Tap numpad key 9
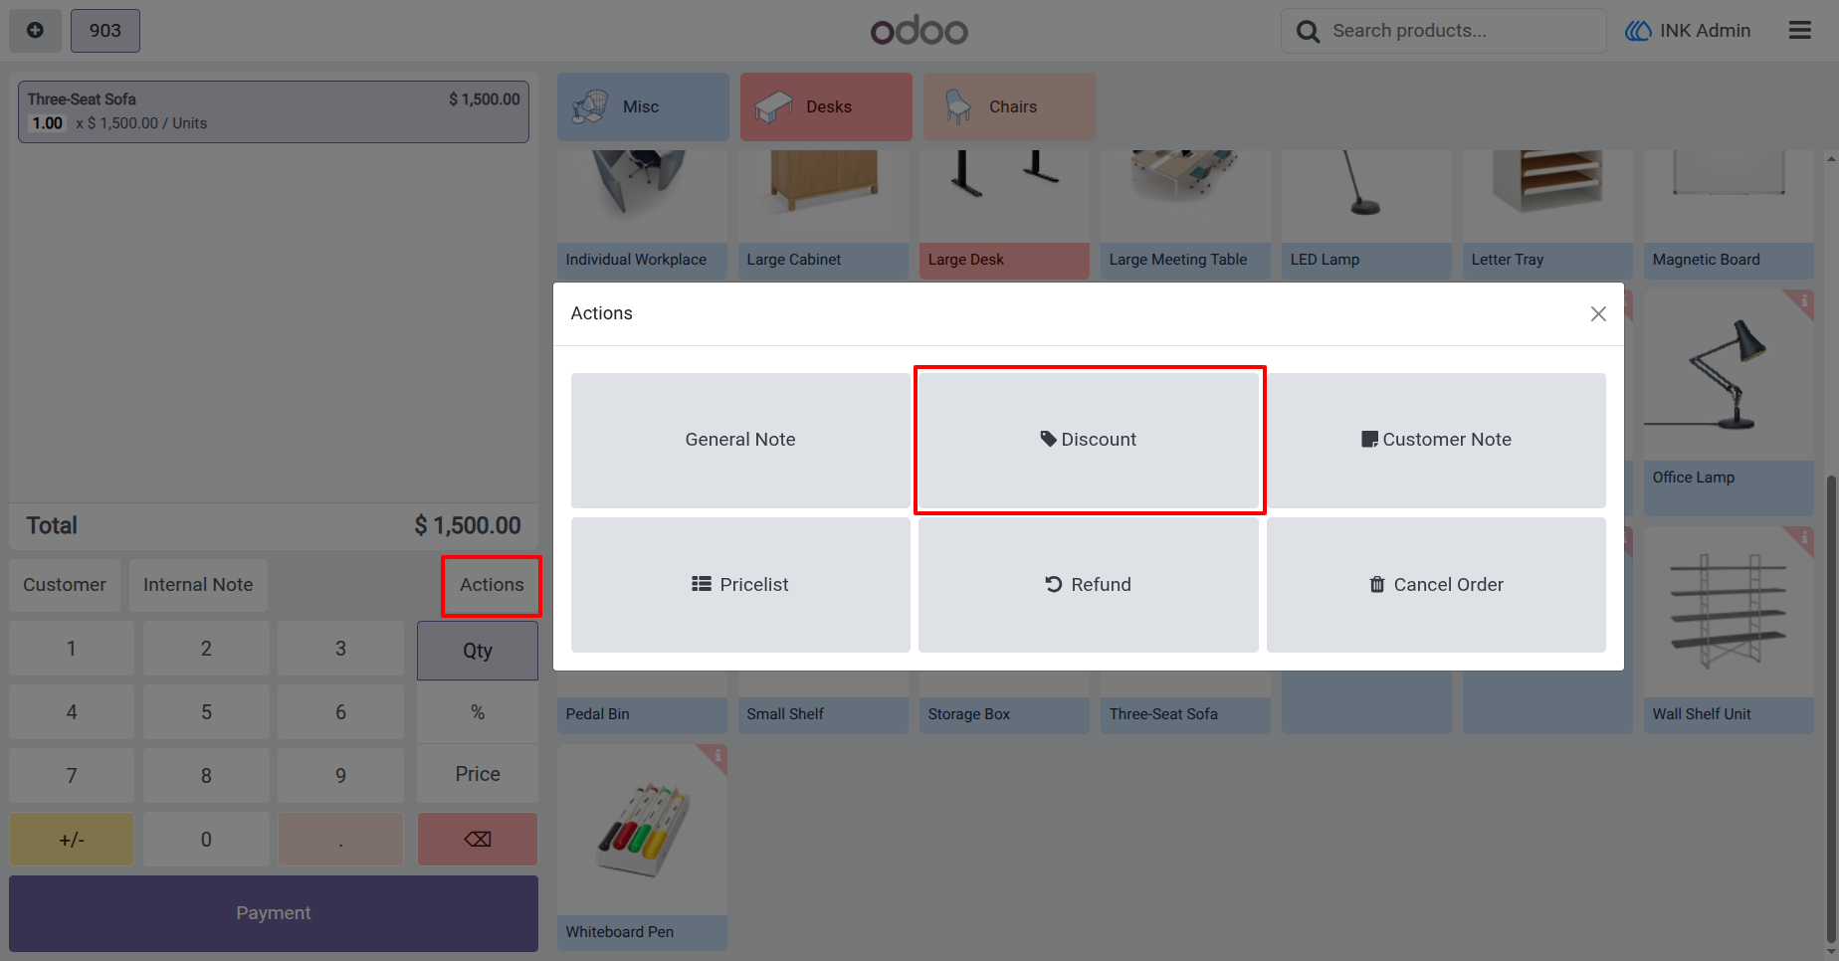The height and width of the screenshot is (961, 1839). (340, 776)
